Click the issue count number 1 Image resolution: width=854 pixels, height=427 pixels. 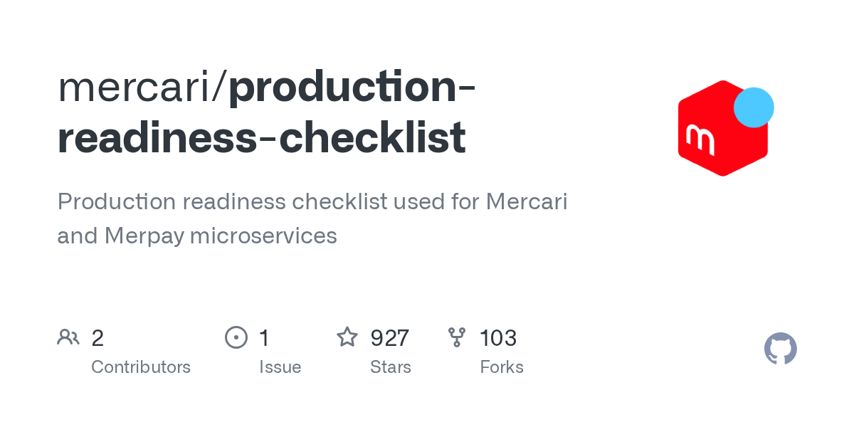(264, 337)
